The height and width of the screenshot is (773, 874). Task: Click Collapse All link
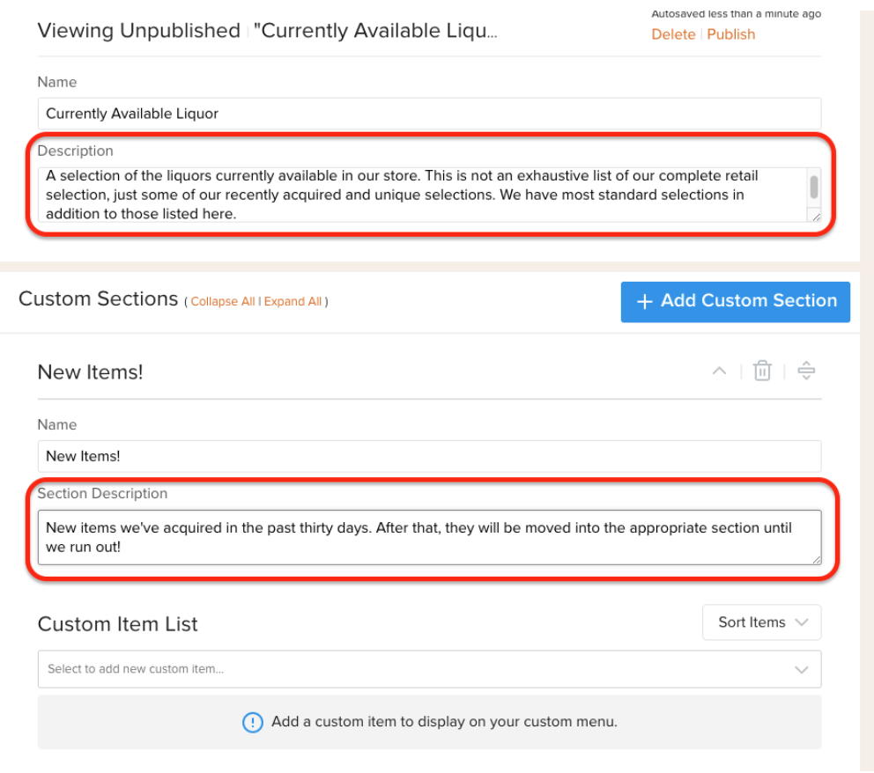point(222,301)
